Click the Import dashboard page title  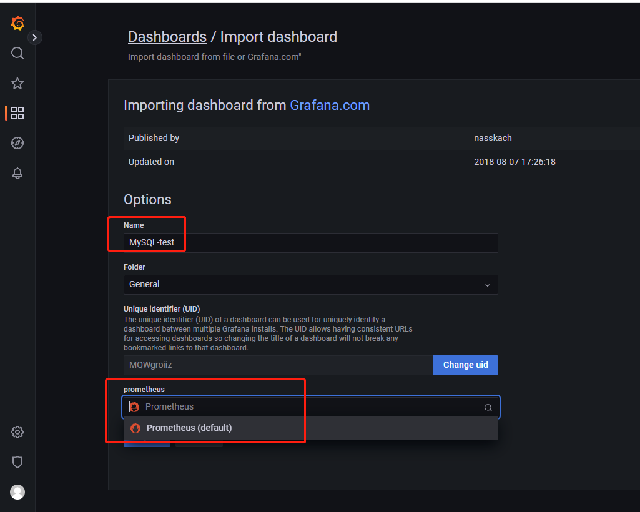(x=278, y=37)
